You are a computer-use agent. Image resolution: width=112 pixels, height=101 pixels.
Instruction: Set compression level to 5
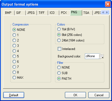coord(14,56)
